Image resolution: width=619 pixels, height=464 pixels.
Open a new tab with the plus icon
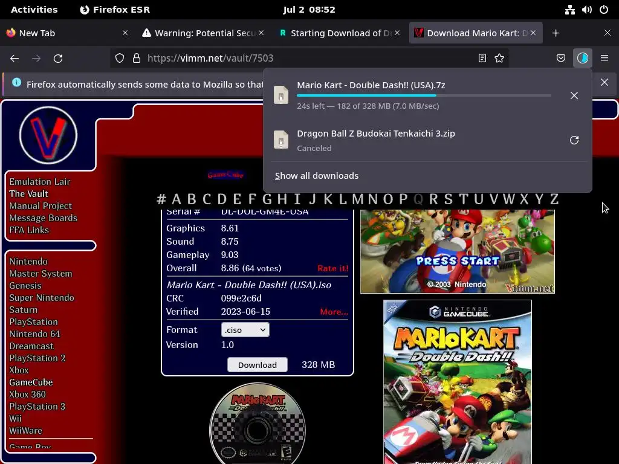click(556, 33)
